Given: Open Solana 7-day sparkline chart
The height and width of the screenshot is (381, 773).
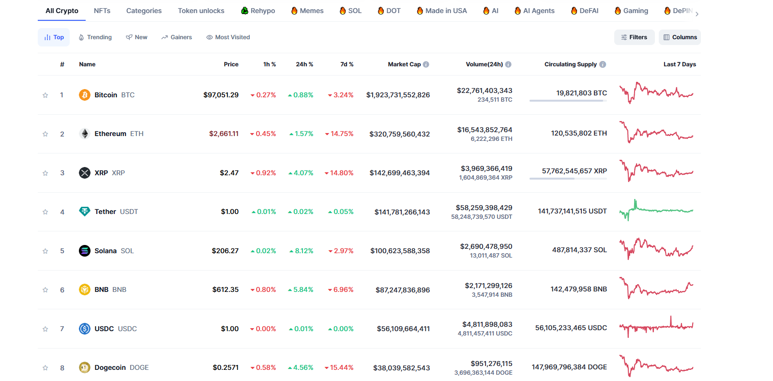Looking at the screenshot, I should [x=656, y=249].
